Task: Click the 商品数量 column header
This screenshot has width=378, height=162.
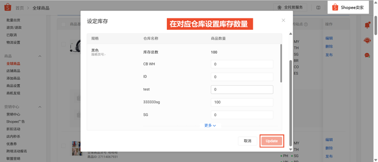Action: 218,38
